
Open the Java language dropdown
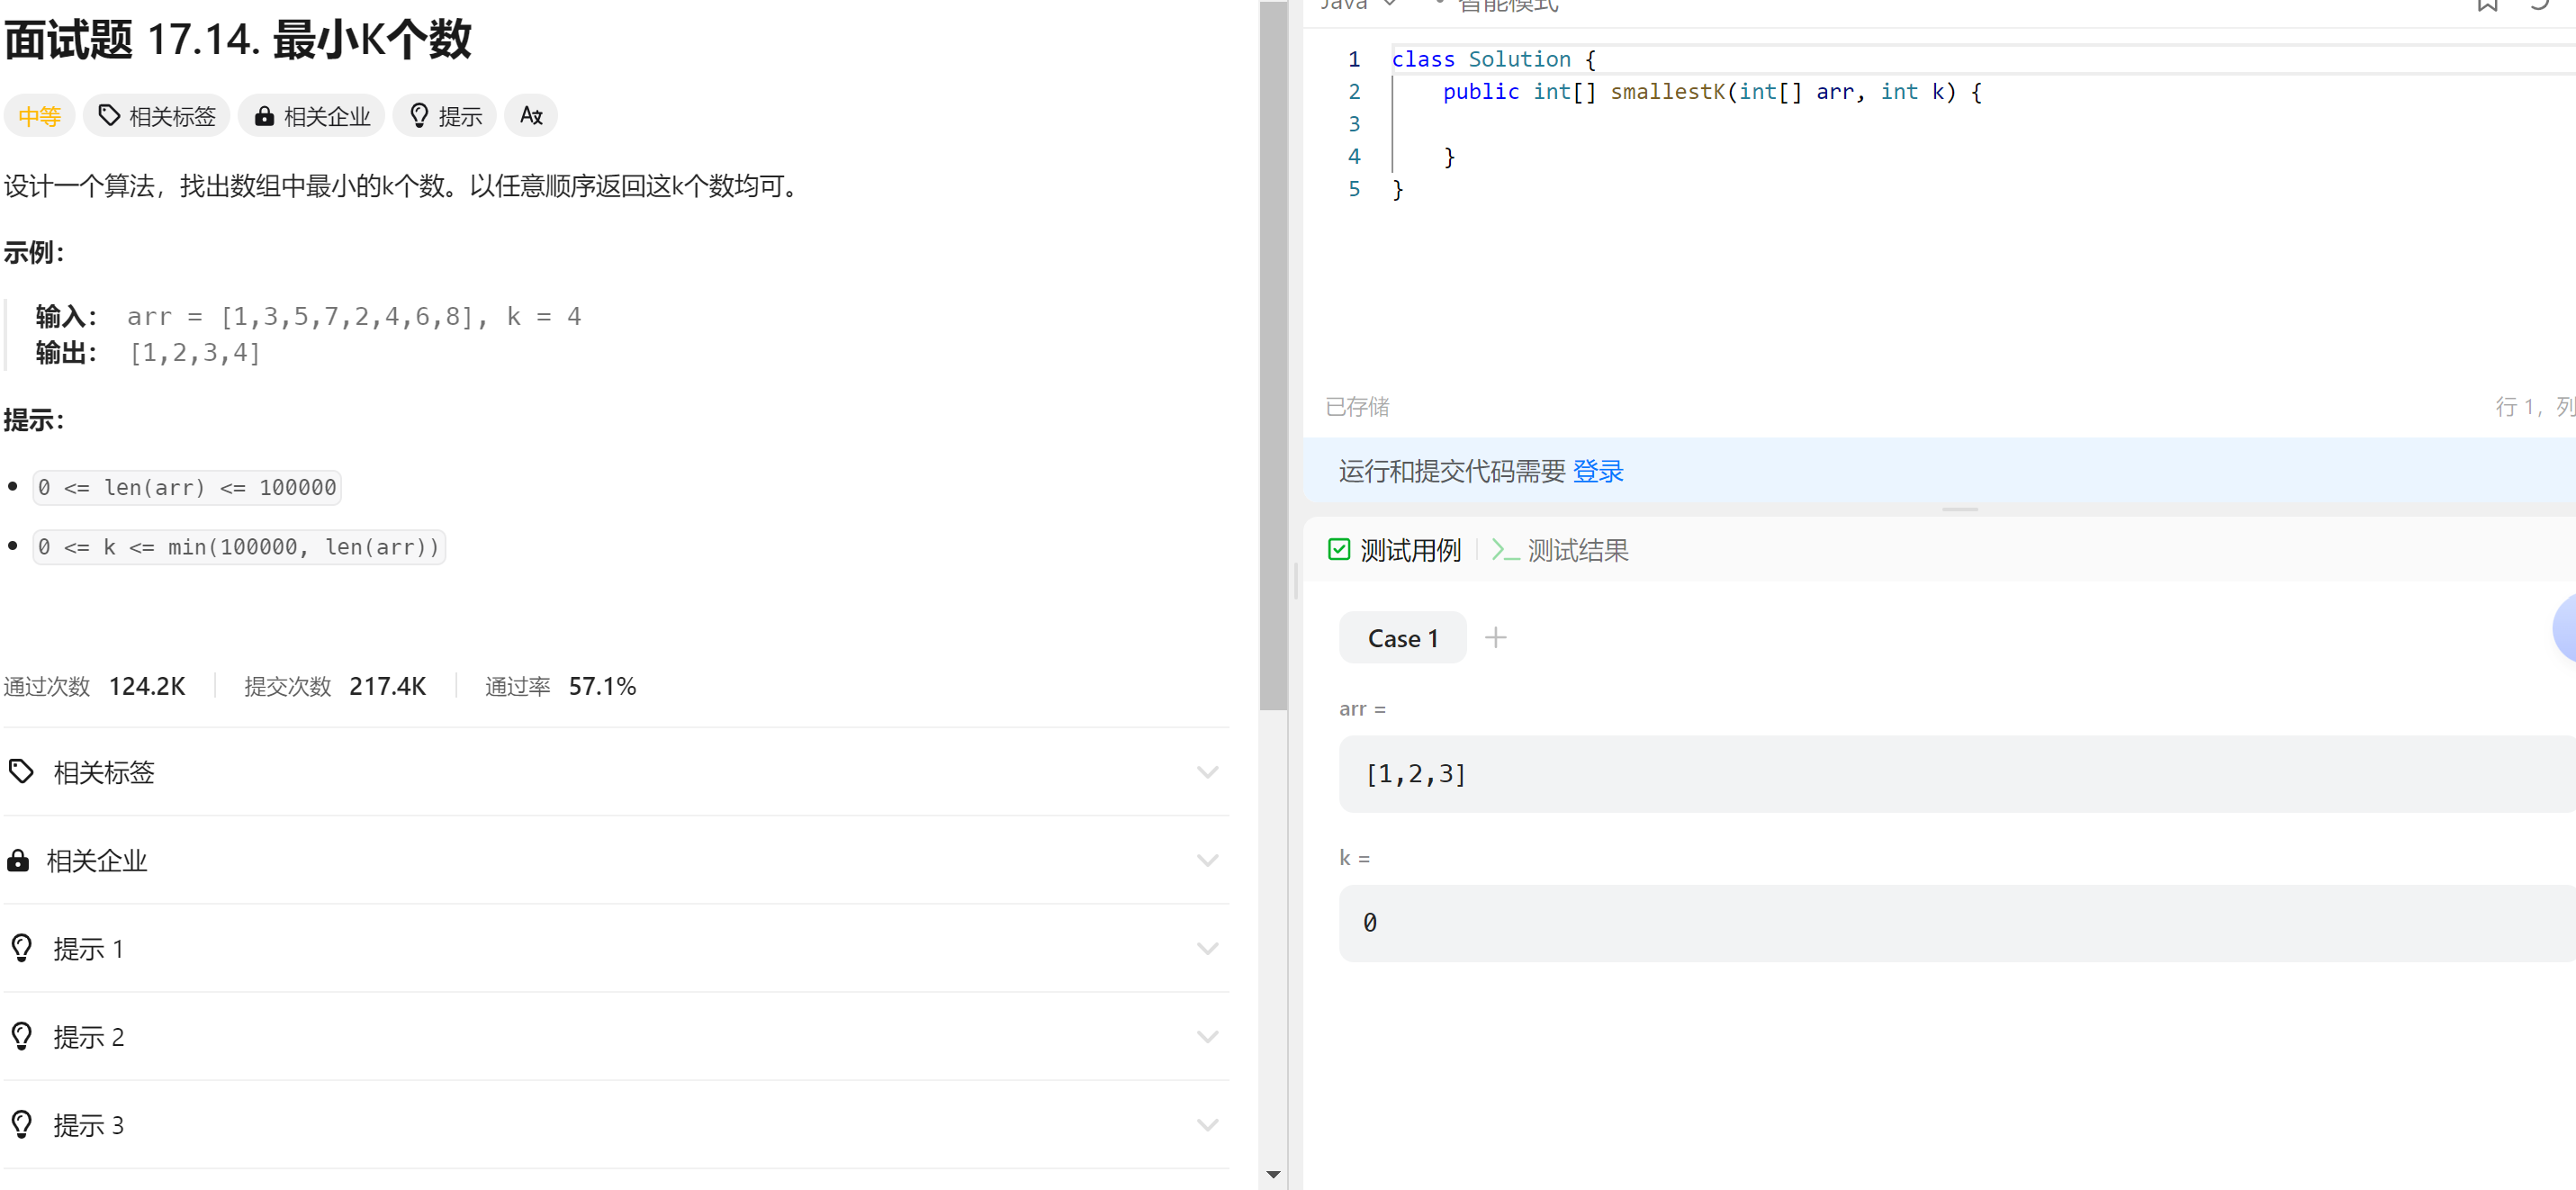(1357, 5)
